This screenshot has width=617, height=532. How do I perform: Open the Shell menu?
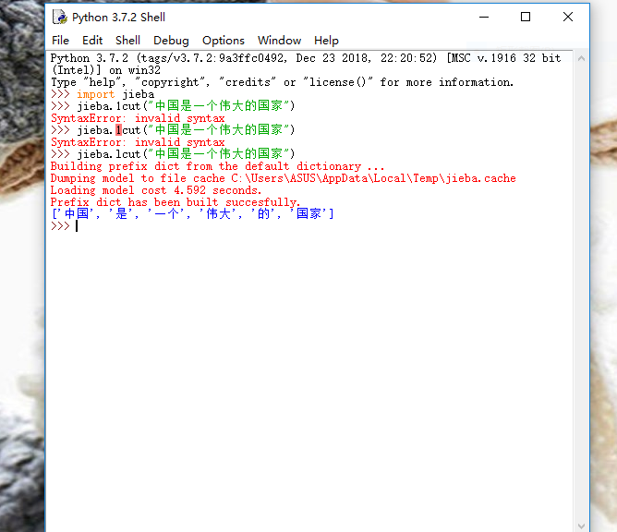pos(127,40)
